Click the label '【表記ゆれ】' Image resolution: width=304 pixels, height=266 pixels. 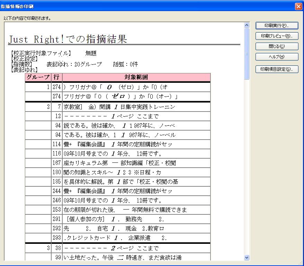point(24,70)
